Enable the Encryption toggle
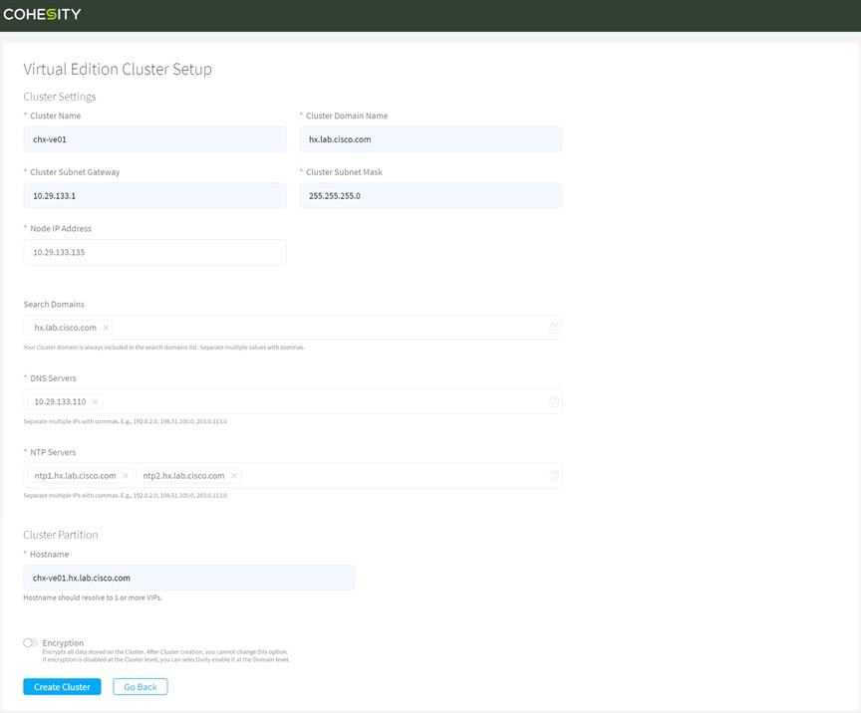This screenshot has height=713, width=861. point(30,642)
